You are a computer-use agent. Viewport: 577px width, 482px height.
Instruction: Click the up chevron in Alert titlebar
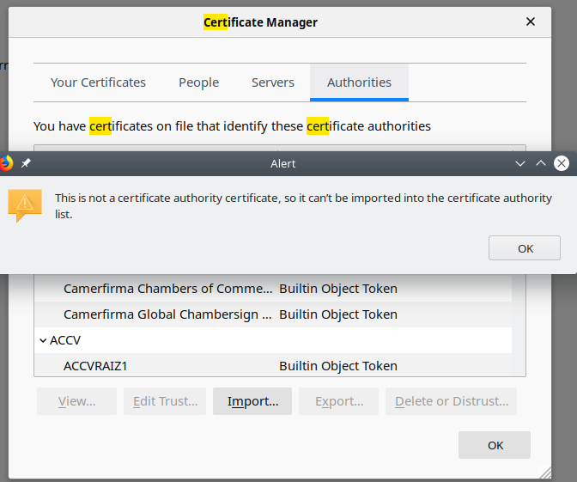pyautogui.click(x=541, y=163)
